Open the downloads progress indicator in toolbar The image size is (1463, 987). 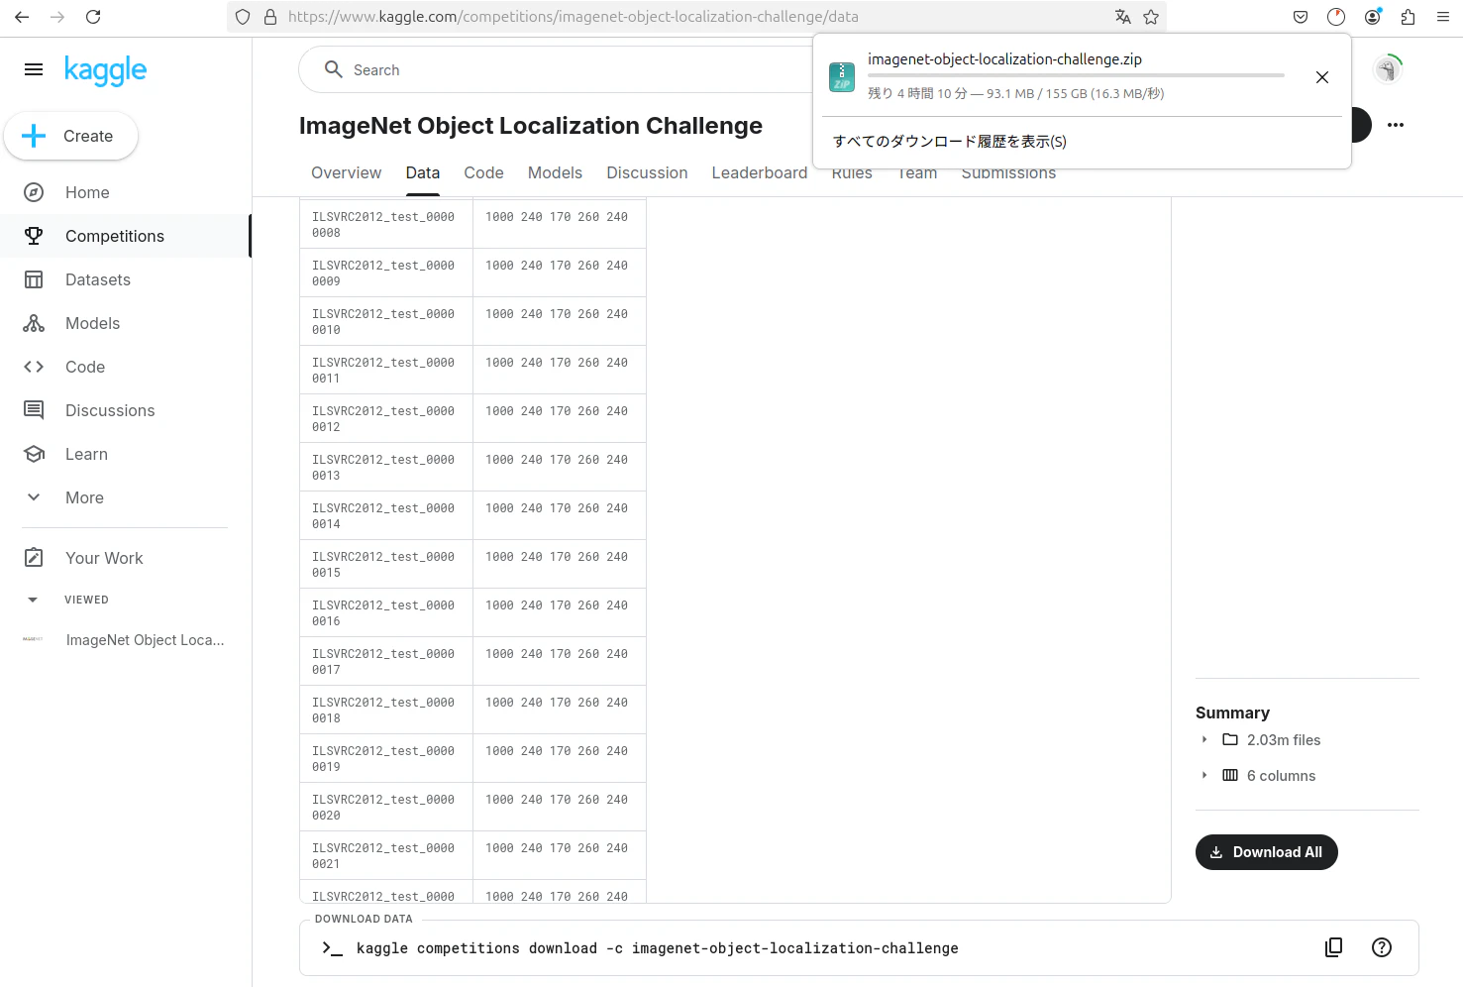[x=1336, y=17]
